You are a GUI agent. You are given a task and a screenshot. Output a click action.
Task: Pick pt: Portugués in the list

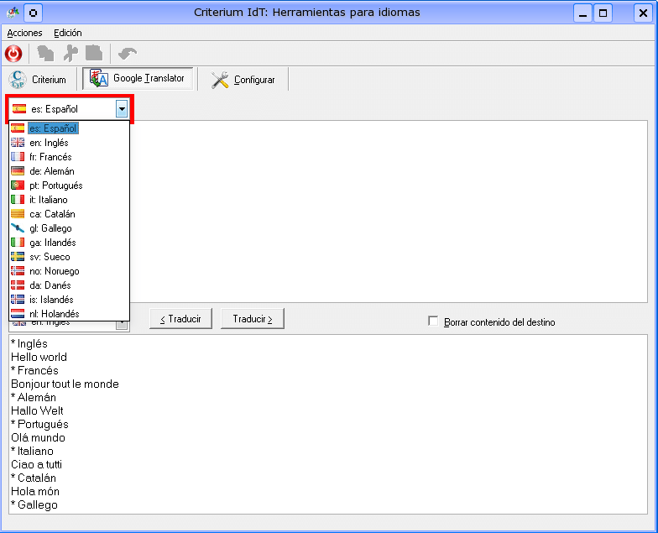point(69,185)
